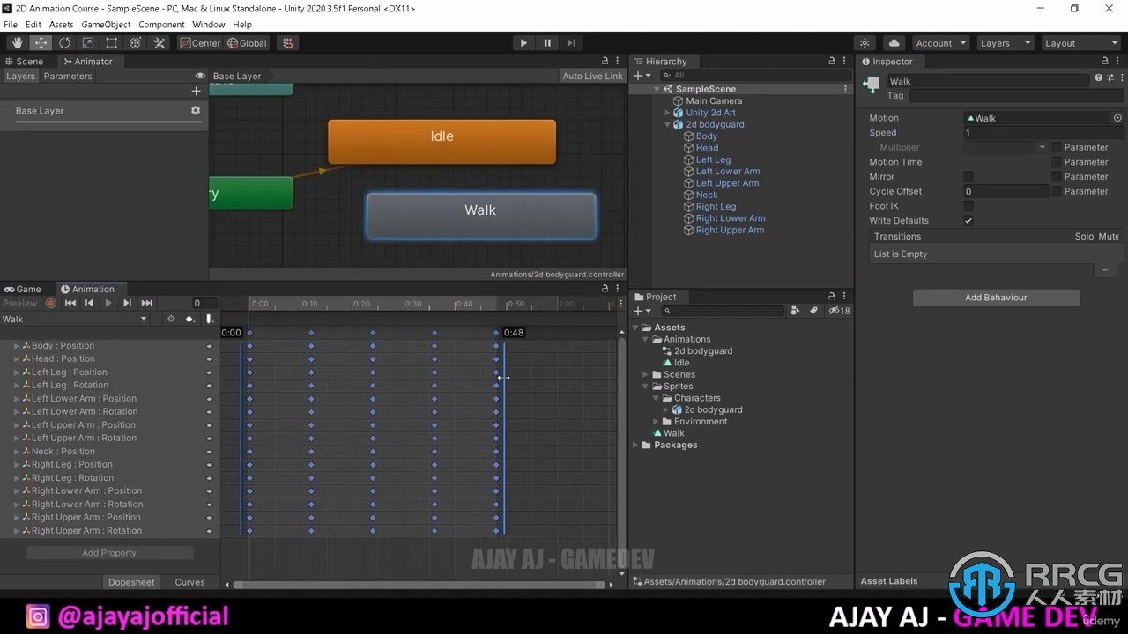
Task: Open the Window menu
Action: tap(208, 25)
